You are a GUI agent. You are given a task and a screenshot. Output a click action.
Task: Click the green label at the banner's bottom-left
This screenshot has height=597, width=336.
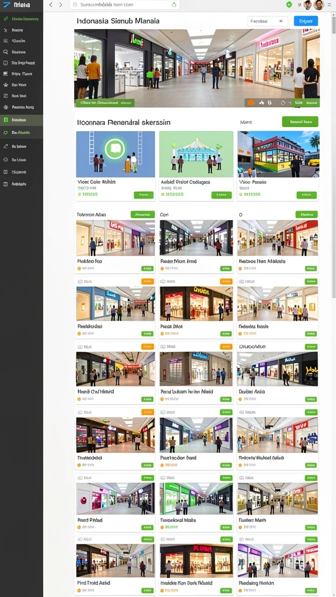105,103
